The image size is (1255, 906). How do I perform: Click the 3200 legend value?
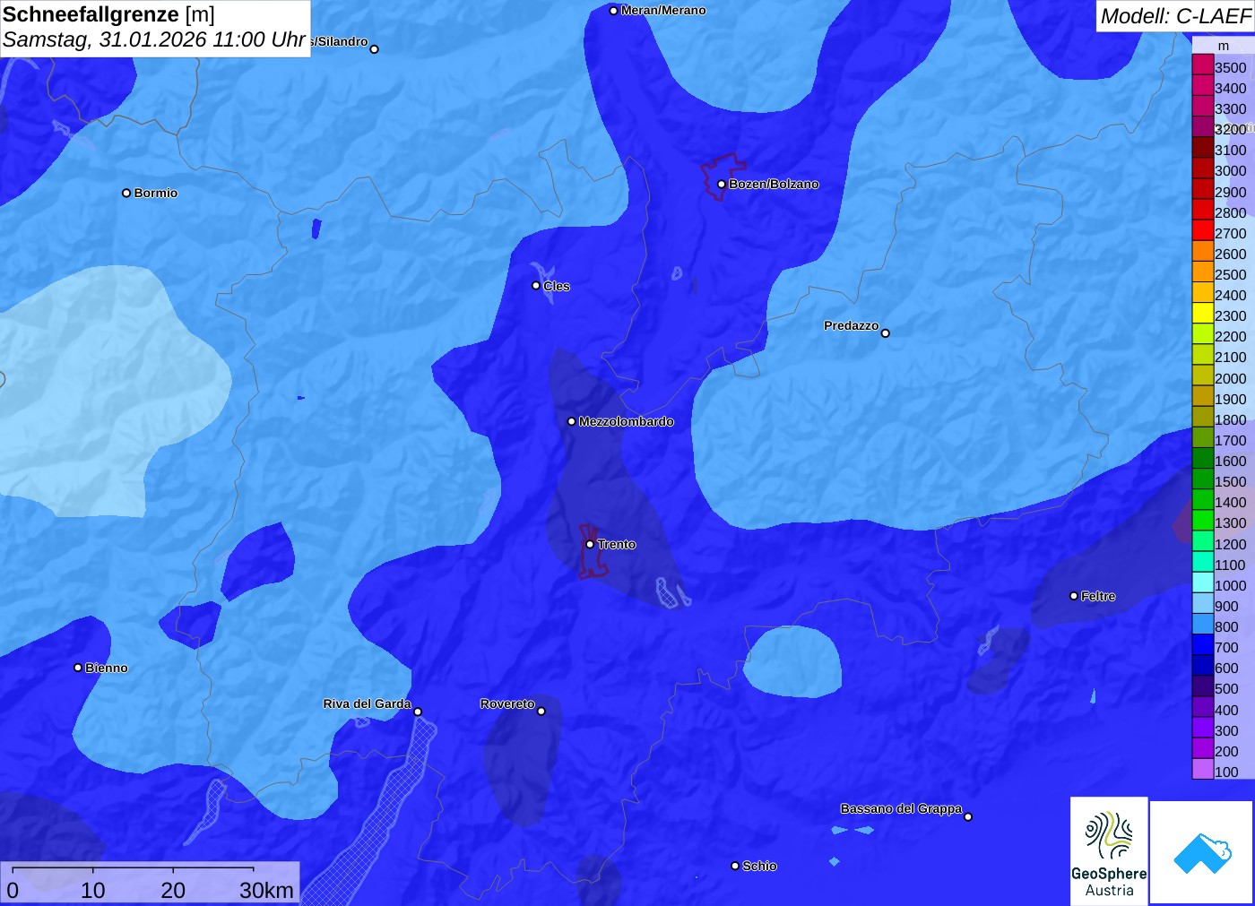[1231, 129]
